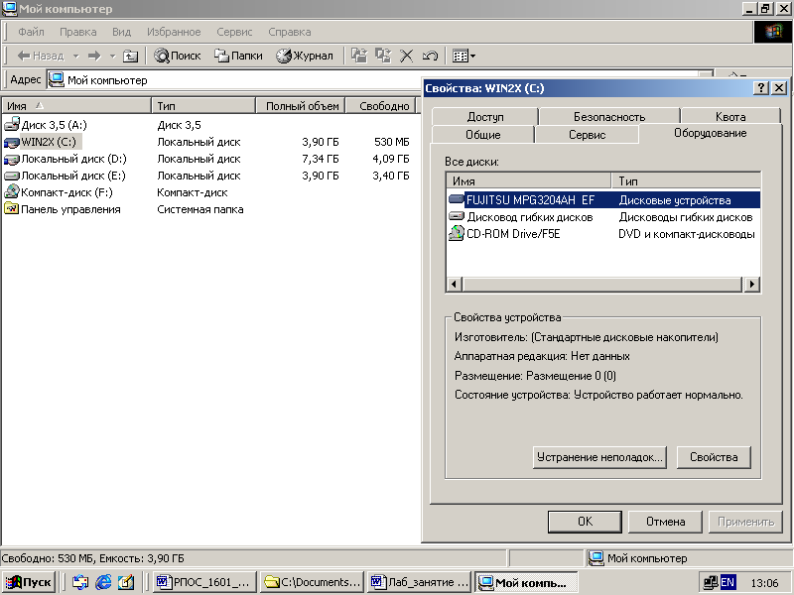Click Тип column header in disks list
The width and height of the screenshot is (794, 595).
coord(686,180)
